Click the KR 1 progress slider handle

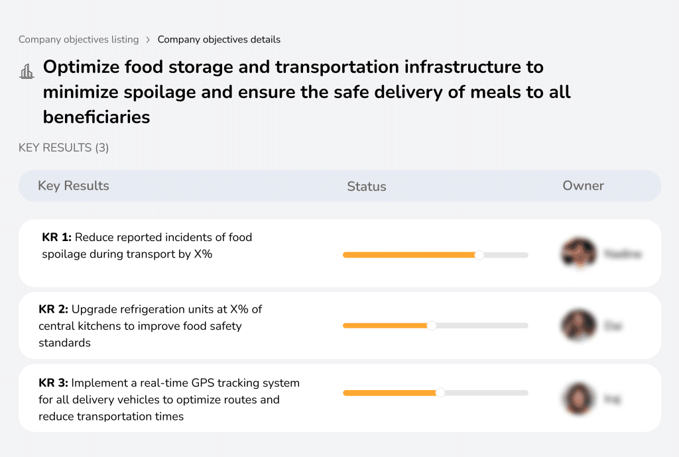tap(479, 254)
